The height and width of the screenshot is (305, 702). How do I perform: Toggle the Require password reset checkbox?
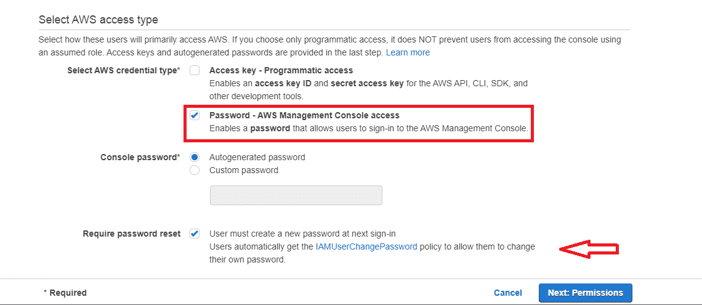(195, 234)
